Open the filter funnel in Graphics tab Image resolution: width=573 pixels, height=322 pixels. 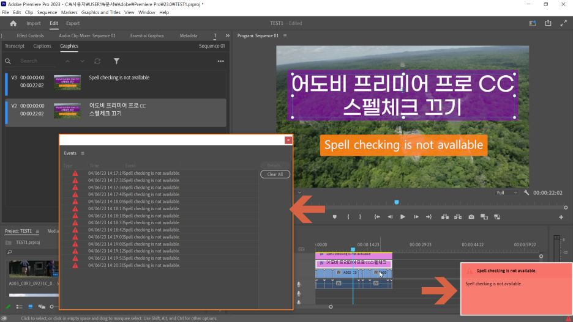pos(116,61)
